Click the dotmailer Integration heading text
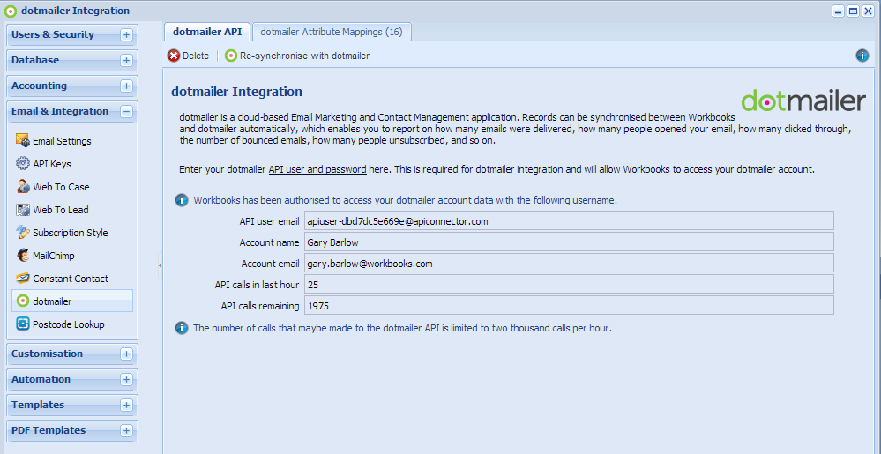Image resolution: width=881 pixels, height=454 pixels. tap(236, 92)
